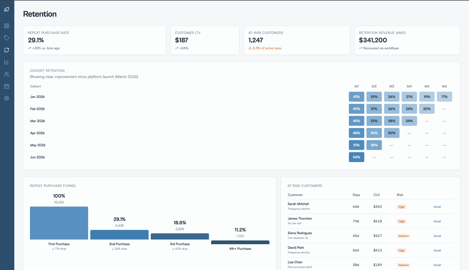Click the active Retention sync icon
The width and height of the screenshot is (469, 270).
coord(7,50)
